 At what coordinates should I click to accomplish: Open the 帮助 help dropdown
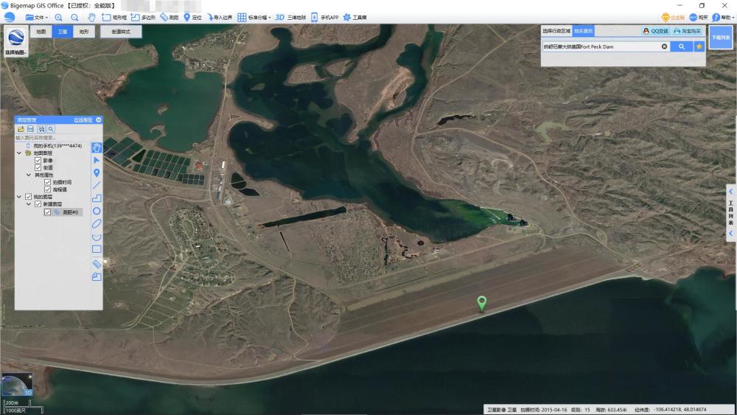pos(723,18)
